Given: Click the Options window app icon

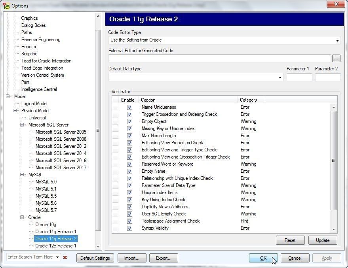Looking at the screenshot, I should [6, 6].
